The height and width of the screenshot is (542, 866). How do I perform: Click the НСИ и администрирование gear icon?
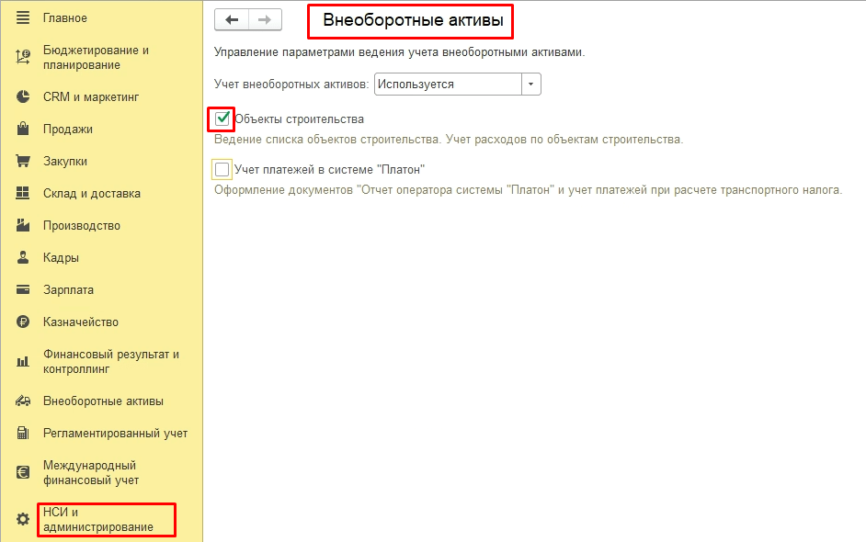coord(23,519)
